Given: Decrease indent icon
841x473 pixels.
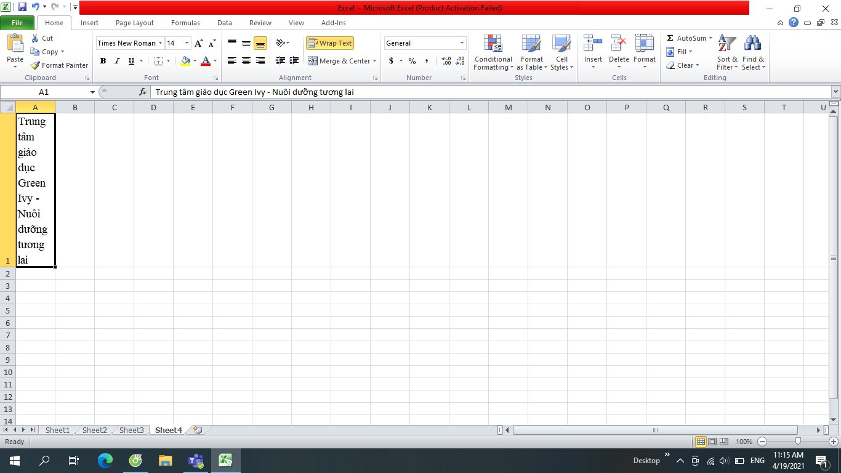Looking at the screenshot, I should click(x=281, y=61).
